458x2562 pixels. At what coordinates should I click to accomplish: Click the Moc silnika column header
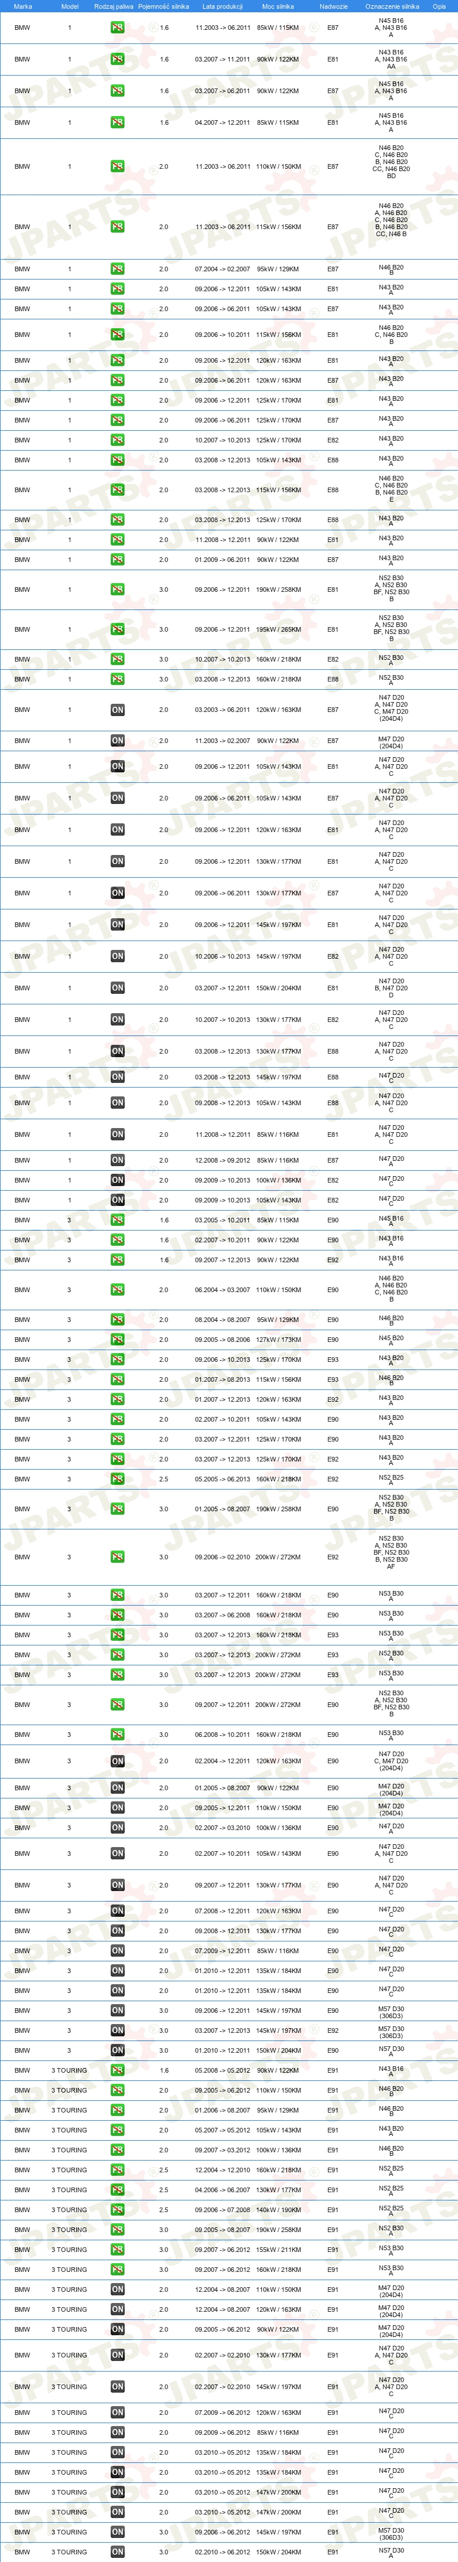[277, 6]
